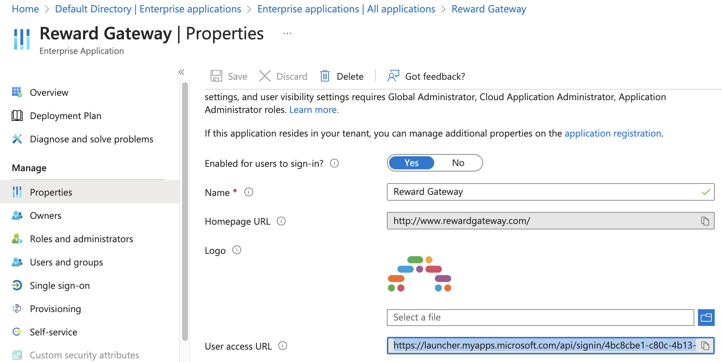Copy the User access URL to clipboard
Viewport: 722px width, 362px height.
click(705, 345)
